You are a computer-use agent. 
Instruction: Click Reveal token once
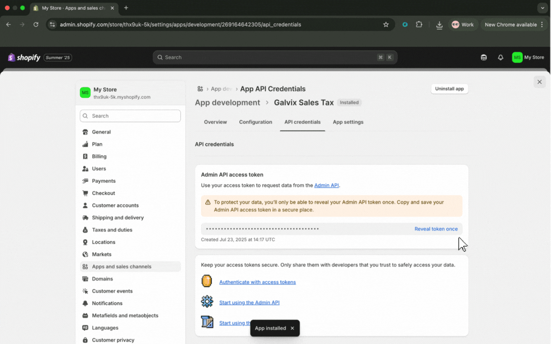(x=436, y=229)
